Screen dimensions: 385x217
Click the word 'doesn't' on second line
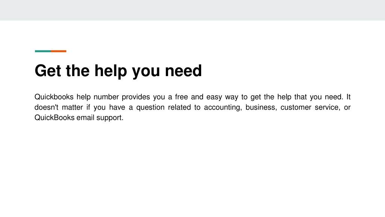point(46,107)
